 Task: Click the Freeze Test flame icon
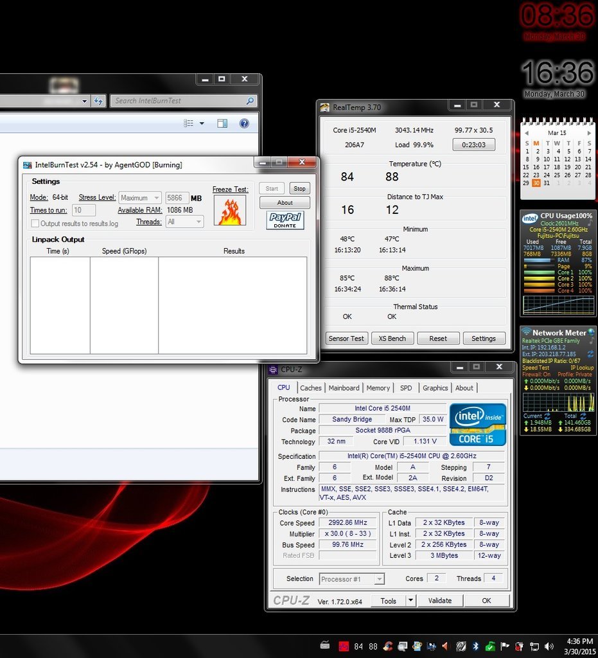(x=230, y=211)
